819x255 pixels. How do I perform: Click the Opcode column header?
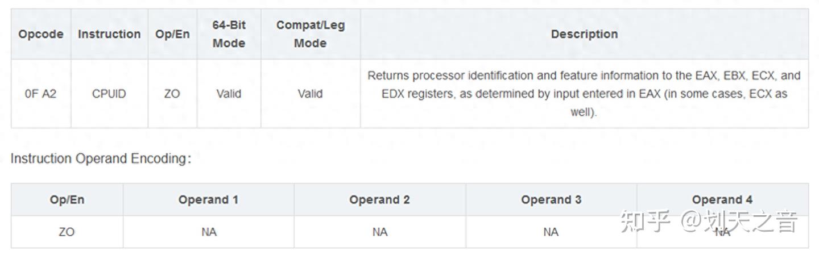(40, 34)
